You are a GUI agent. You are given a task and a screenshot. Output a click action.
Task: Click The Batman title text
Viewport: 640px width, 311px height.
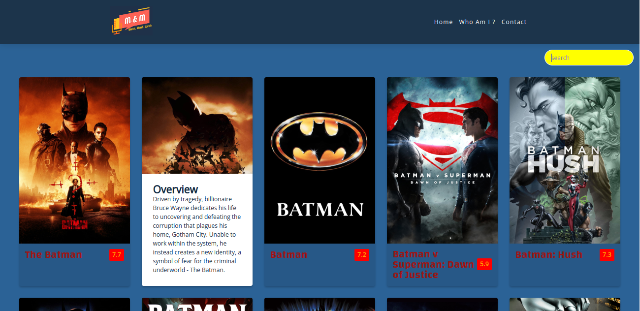click(x=53, y=254)
